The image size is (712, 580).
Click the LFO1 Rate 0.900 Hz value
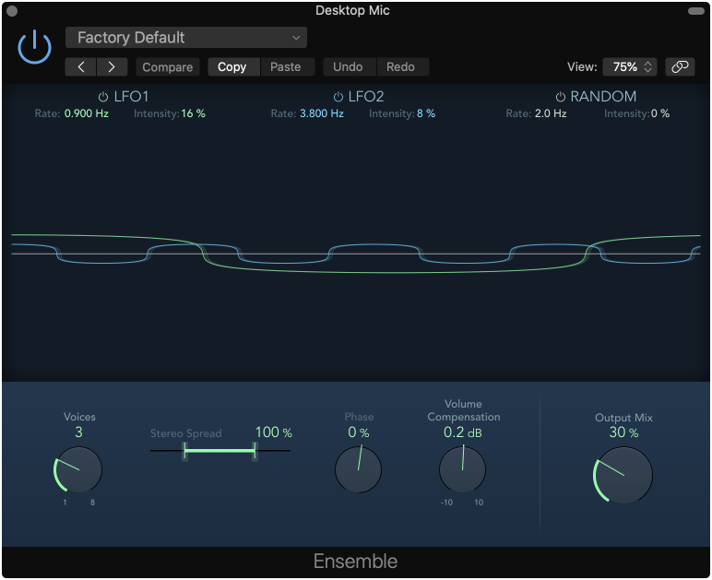point(86,113)
